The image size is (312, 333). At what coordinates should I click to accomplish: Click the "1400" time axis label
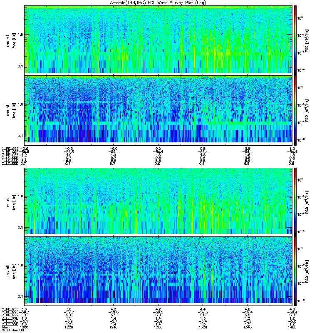(292, 327)
